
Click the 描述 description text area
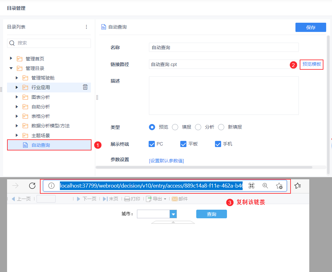coord(224,95)
